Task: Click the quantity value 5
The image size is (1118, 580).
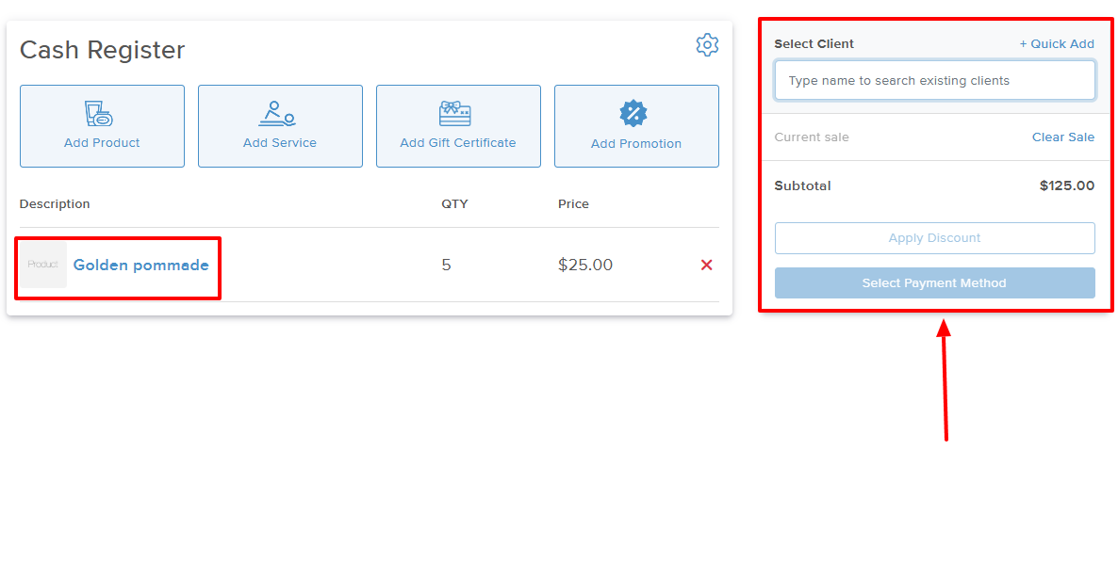Action: [x=446, y=266]
